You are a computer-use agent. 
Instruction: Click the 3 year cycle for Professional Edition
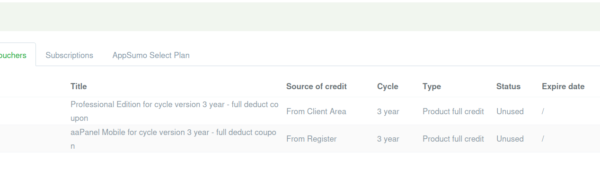point(388,111)
